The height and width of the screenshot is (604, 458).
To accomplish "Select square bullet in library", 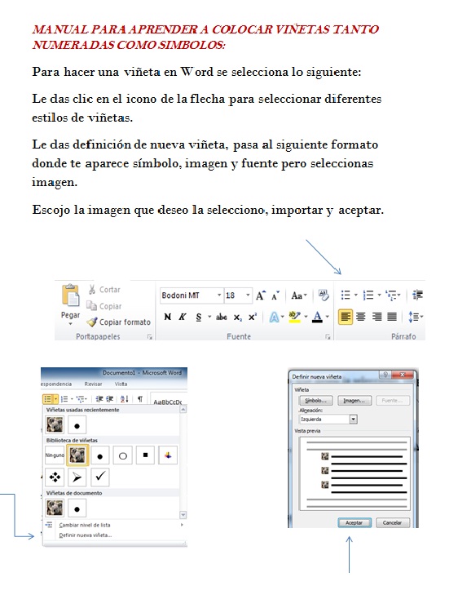I will (x=145, y=455).
